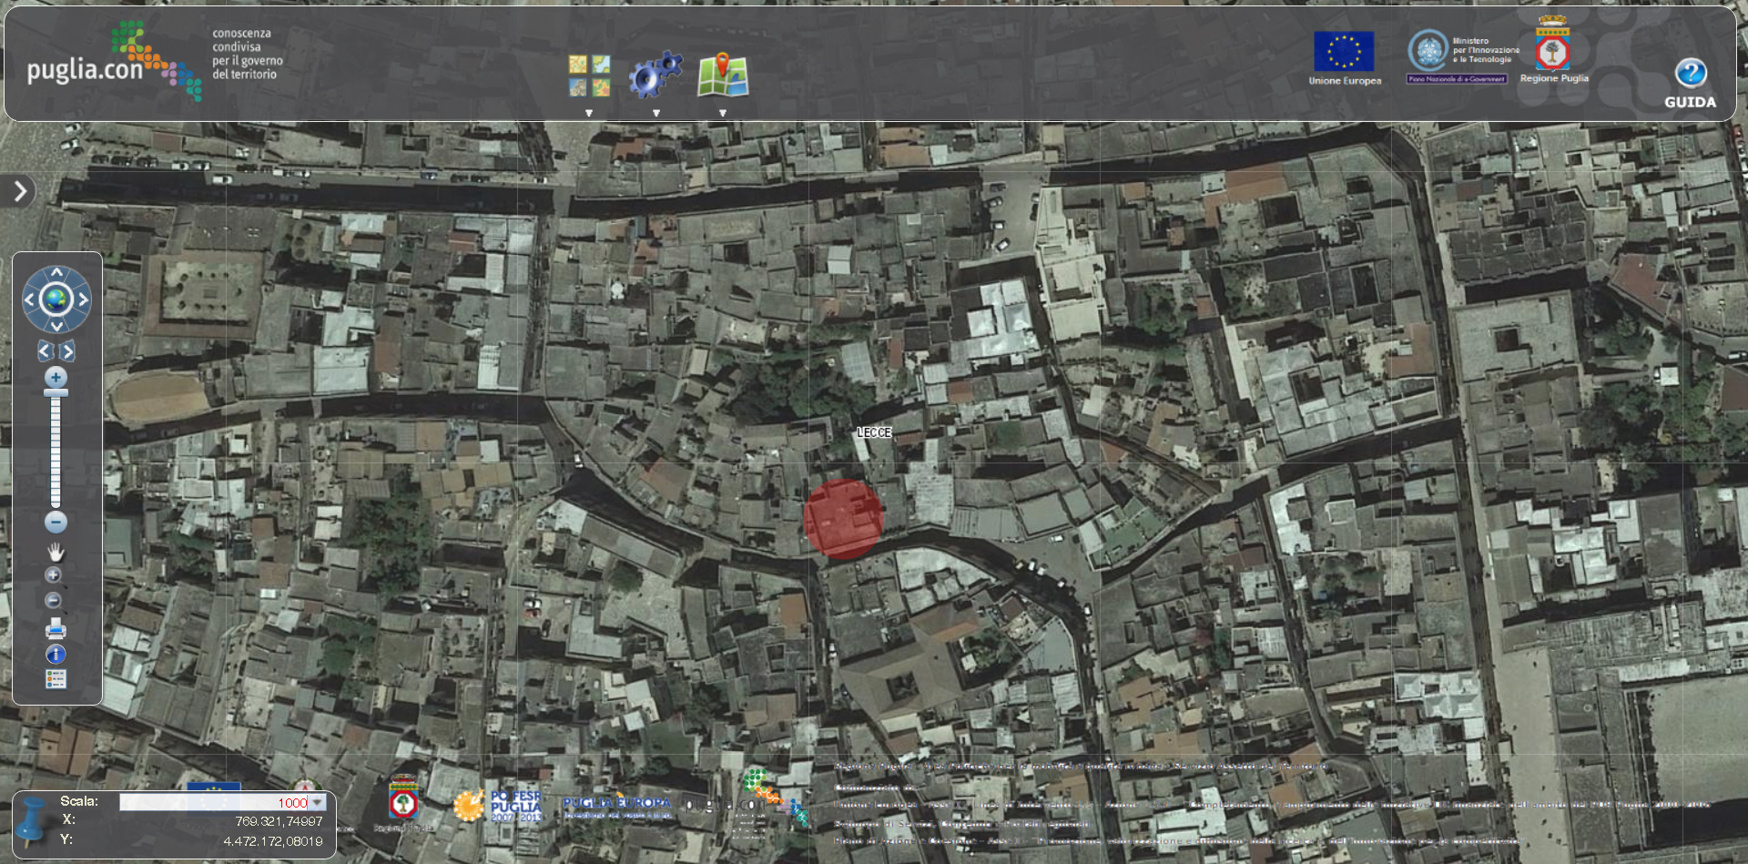Click the red circle marker on map
1748x864 pixels.
click(x=842, y=518)
